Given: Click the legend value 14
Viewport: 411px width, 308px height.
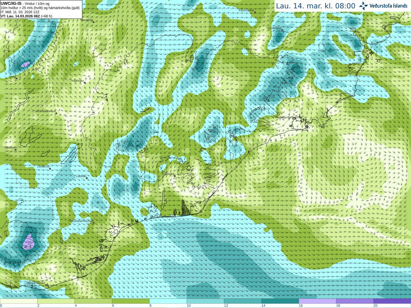Looking at the screenshot, I should click(263, 306).
